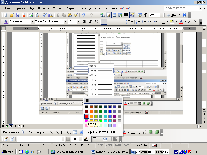
Task: Insert Excel worksheet icon
Action: click(x=120, y=15)
